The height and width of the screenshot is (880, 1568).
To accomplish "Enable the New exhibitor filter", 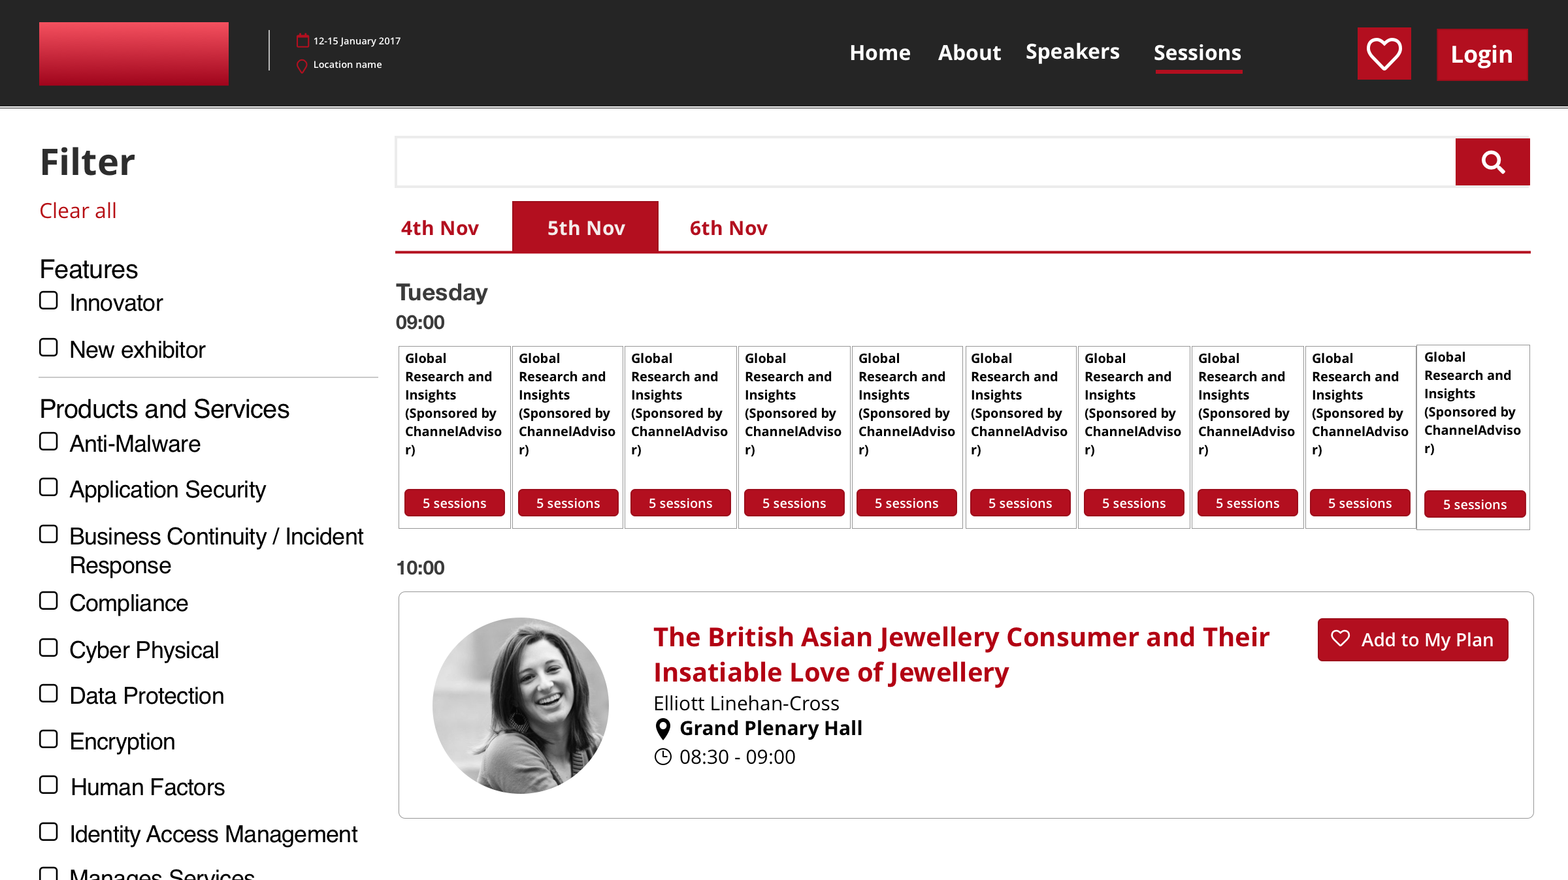I will [x=48, y=348].
